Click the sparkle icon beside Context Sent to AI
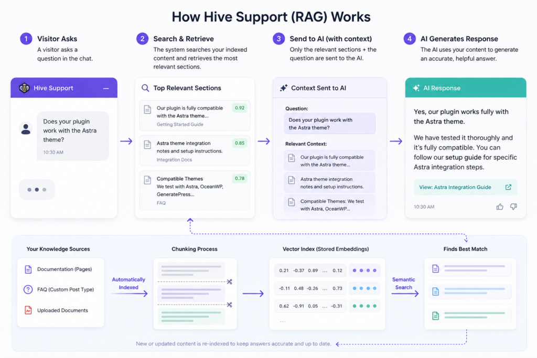Screen dimensions: 537x358 [x=284, y=88]
